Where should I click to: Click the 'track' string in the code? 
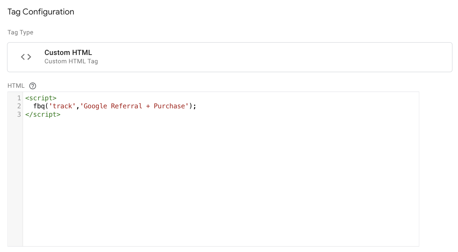click(62, 106)
